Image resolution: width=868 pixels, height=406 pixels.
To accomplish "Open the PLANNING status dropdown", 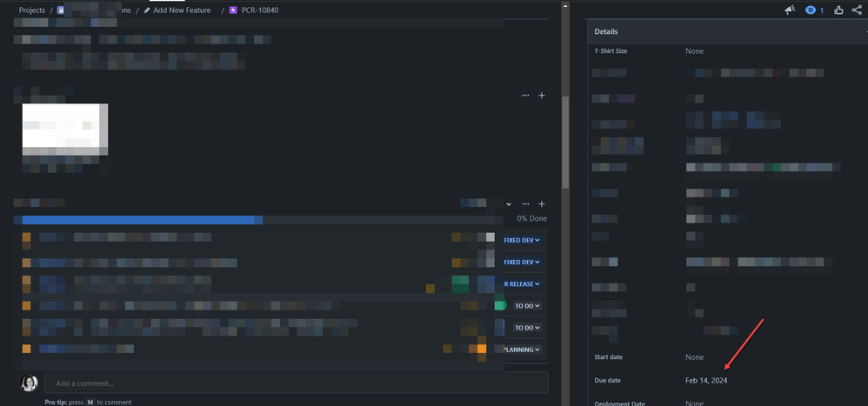I will (522, 349).
